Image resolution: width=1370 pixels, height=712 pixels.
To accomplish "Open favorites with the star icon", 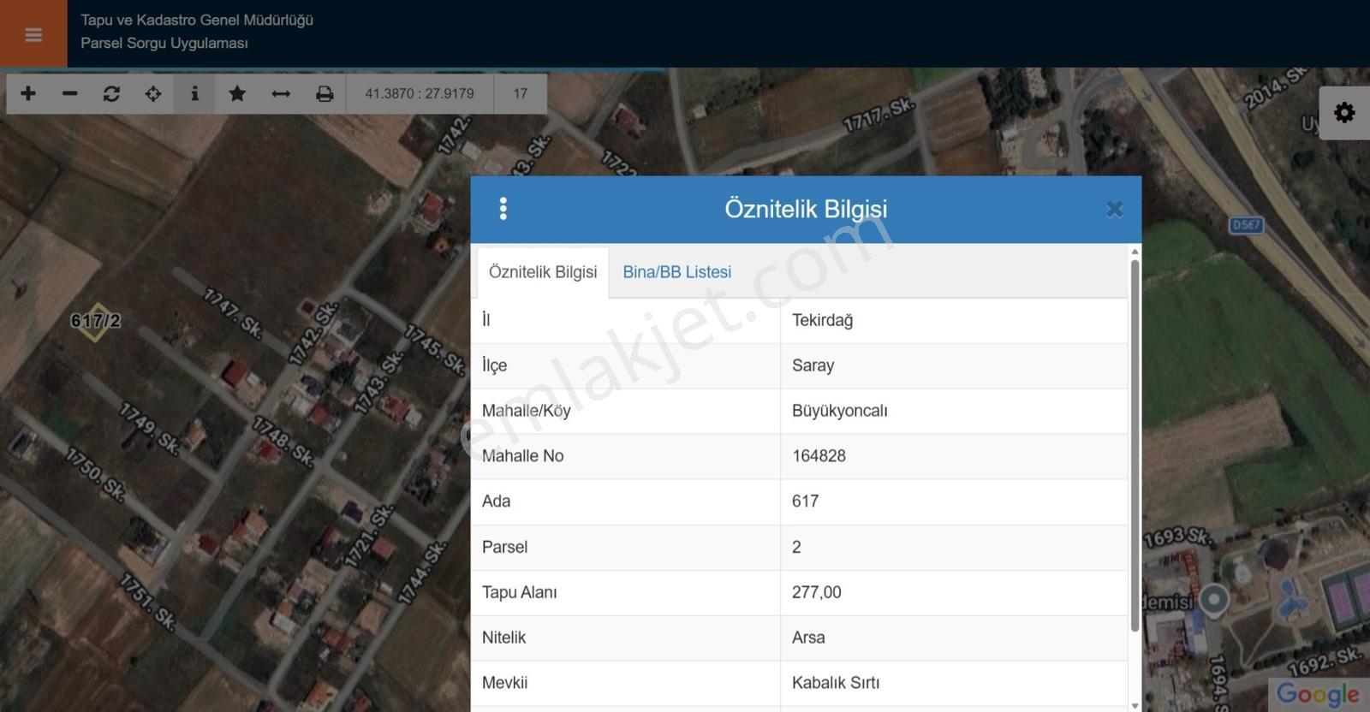I will [237, 93].
